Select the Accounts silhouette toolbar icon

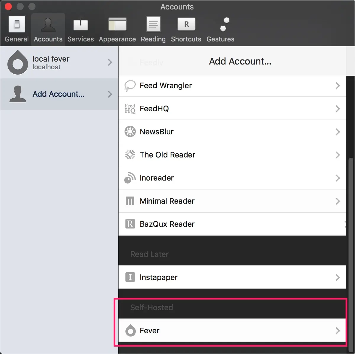point(48,24)
